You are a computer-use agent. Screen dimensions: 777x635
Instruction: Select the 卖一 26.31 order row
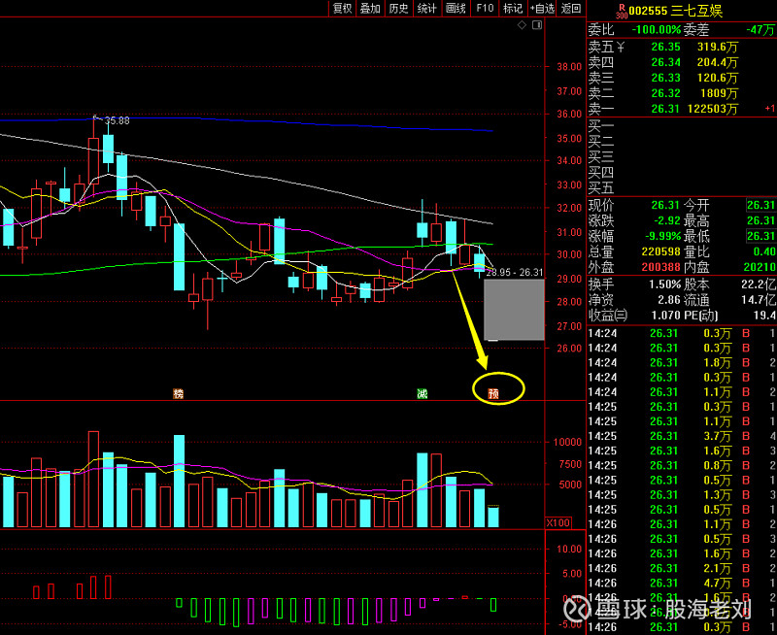tap(682, 109)
